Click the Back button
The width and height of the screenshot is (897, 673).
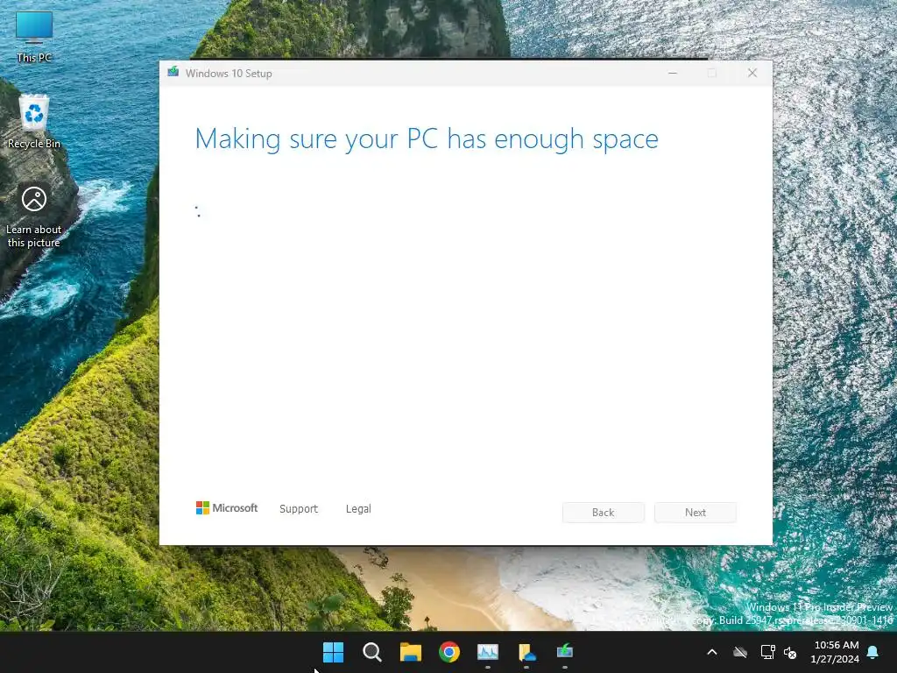point(603,512)
